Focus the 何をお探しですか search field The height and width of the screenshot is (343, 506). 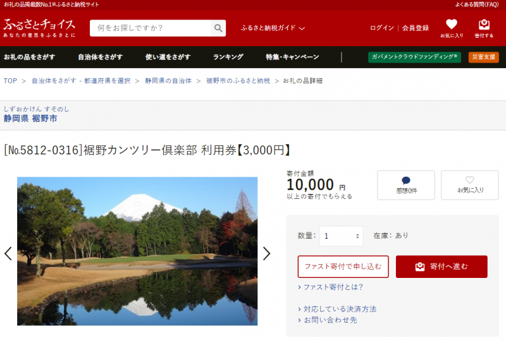pyautogui.click(x=151, y=28)
